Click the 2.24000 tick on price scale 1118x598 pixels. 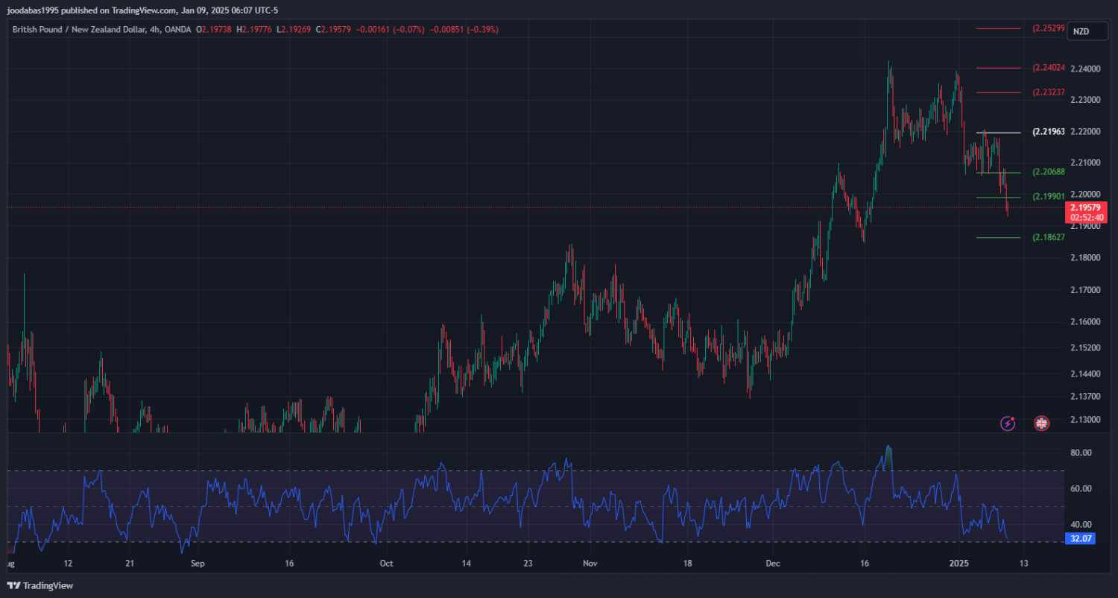[x=1084, y=69]
